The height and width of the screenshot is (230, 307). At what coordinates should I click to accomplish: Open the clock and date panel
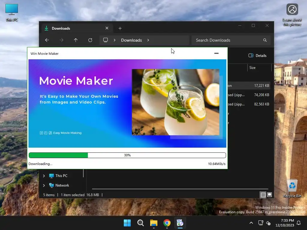(285, 223)
